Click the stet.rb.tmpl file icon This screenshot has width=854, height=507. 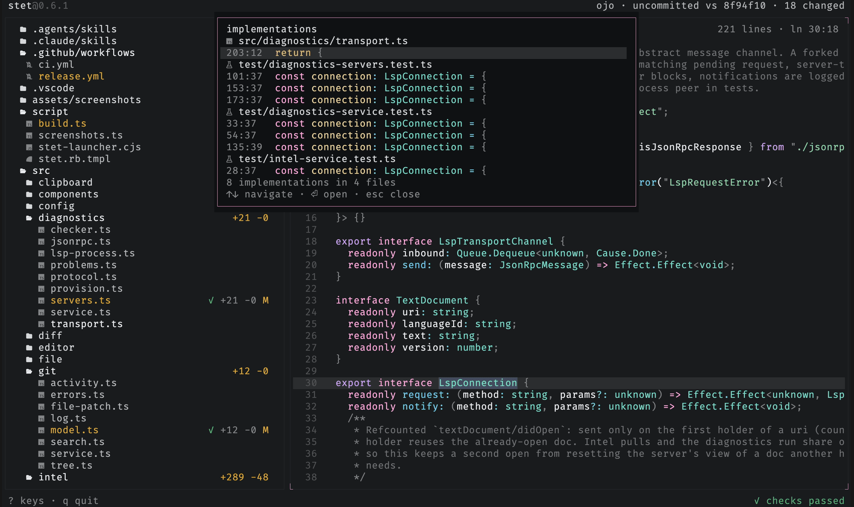click(29, 159)
